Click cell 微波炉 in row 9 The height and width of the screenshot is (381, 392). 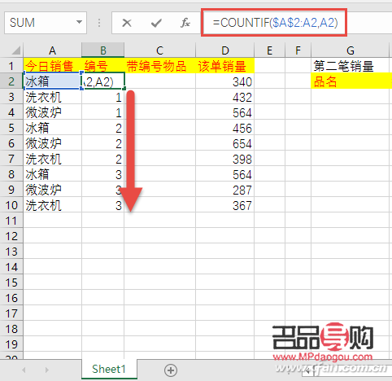click(53, 190)
